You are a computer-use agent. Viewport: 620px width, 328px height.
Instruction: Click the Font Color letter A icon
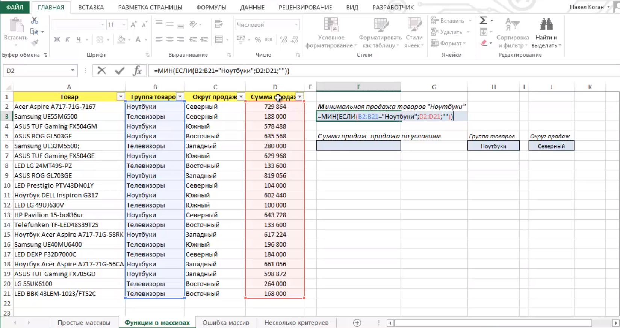[x=138, y=39]
